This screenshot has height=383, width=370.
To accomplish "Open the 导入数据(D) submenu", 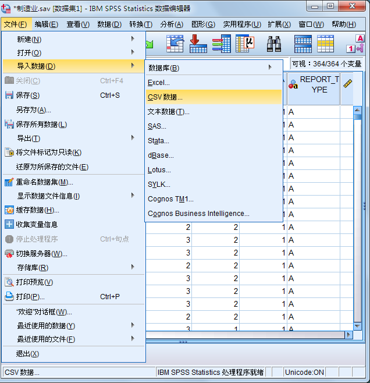I will (x=74, y=66).
